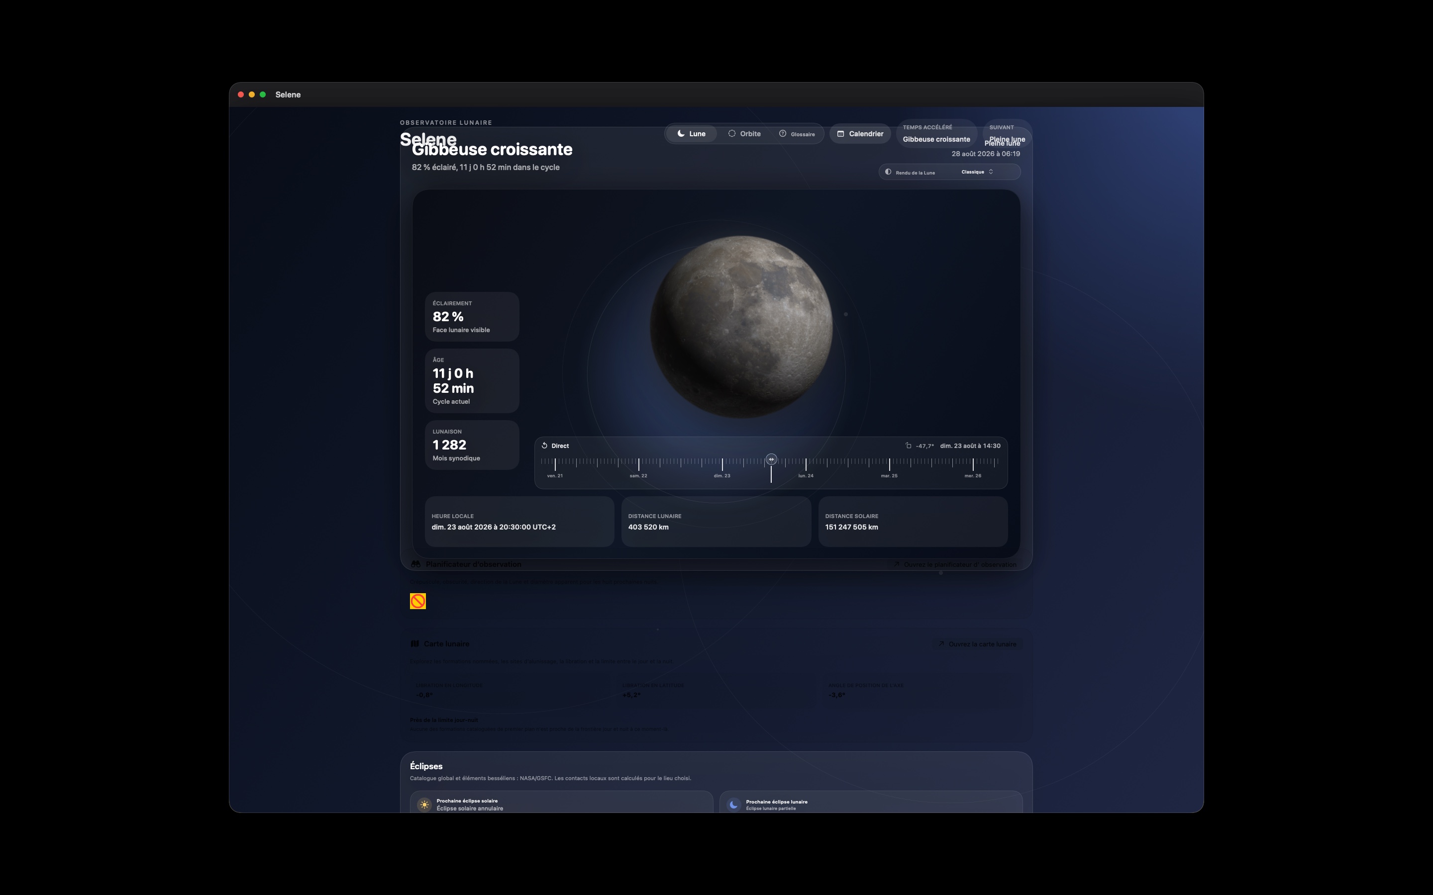The image size is (1433, 895).
Task: Click the timeline slider handle
Action: tap(771, 459)
